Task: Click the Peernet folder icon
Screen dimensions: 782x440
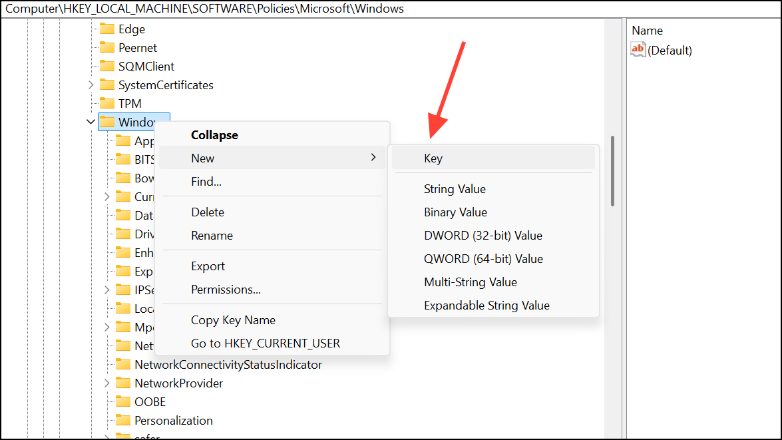Action: tap(107, 47)
